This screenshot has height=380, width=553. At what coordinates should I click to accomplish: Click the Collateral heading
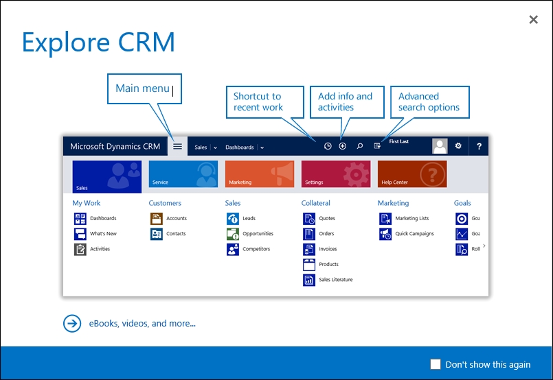(x=315, y=203)
